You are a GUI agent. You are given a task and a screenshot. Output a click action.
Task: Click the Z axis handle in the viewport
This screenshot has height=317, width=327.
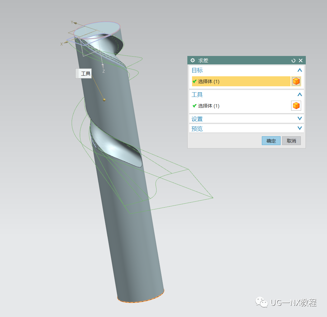click(103, 66)
